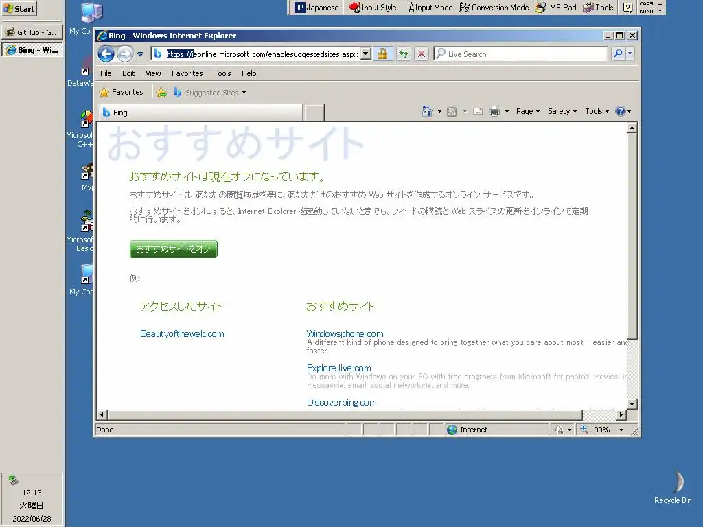Stop loading with the red X icon
703x527 pixels.
coord(422,54)
